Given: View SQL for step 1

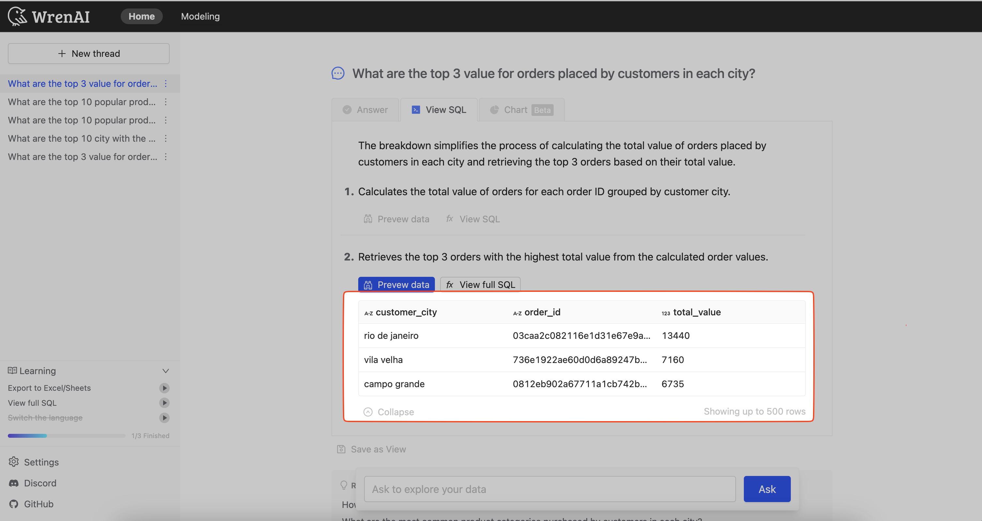Looking at the screenshot, I should (473, 219).
